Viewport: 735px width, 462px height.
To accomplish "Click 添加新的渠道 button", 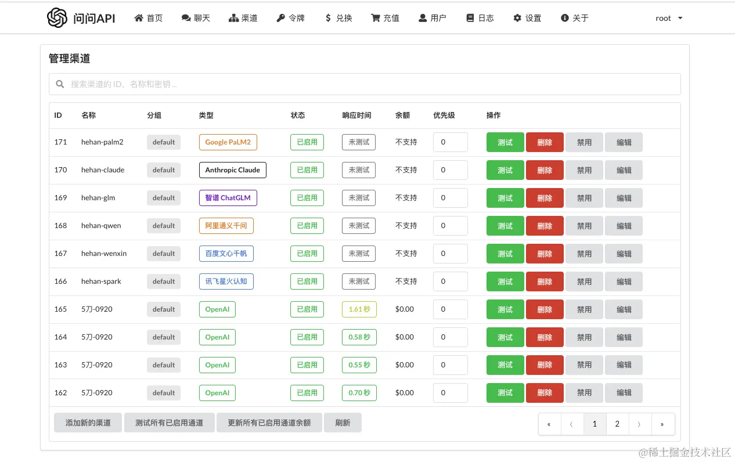I will pos(88,423).
